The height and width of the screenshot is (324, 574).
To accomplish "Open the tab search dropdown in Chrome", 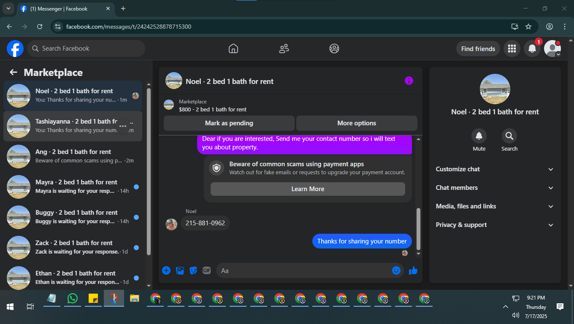I will click(8, 8).
